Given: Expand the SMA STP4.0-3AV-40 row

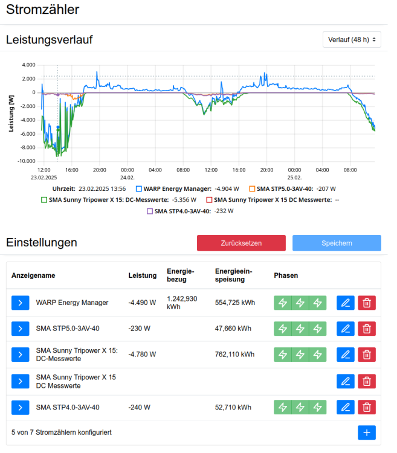Looking at the screenshot, I should pos(20,408).
